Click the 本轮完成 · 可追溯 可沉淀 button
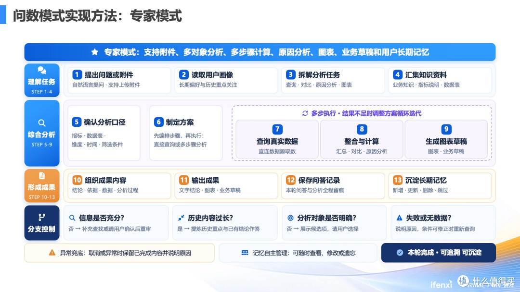Viewport: 520px width, 292px height. pyautogui.click(x=439, y=253)
